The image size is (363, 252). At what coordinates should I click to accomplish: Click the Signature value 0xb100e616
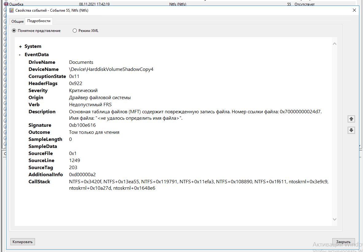[x=82, y=125]
